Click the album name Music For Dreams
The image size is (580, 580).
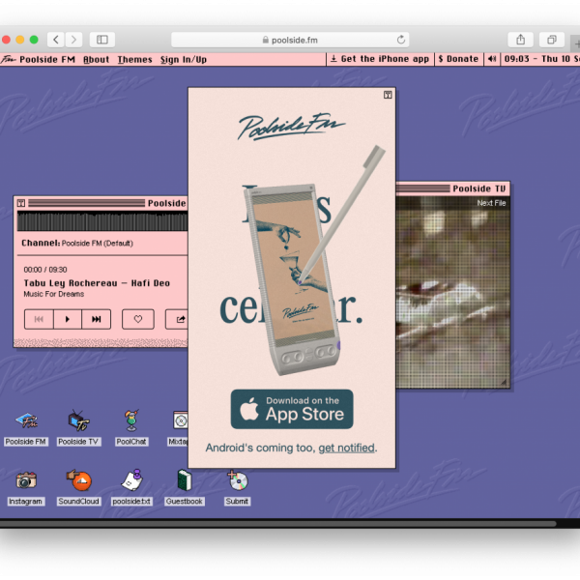pyautogui.click(x=54, y=294)
